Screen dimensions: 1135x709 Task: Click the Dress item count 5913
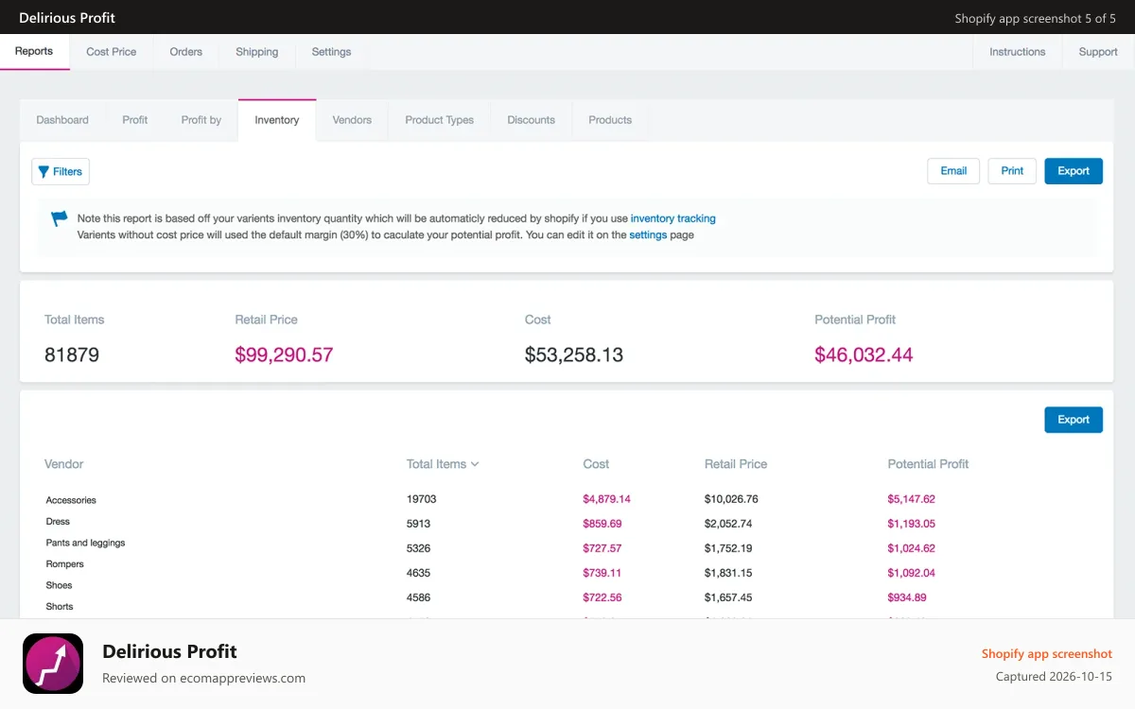coord(419,524)
